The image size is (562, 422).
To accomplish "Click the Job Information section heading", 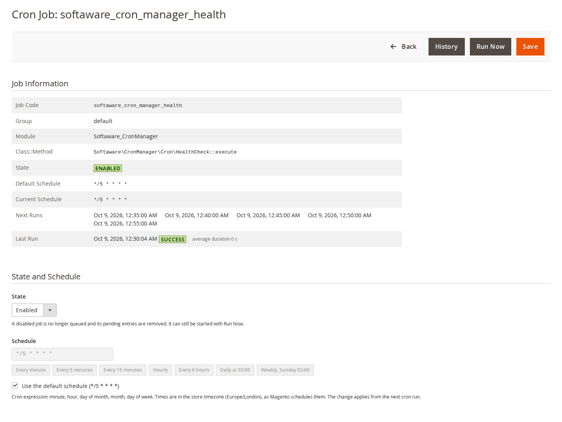I will click(x=40, y=84).
